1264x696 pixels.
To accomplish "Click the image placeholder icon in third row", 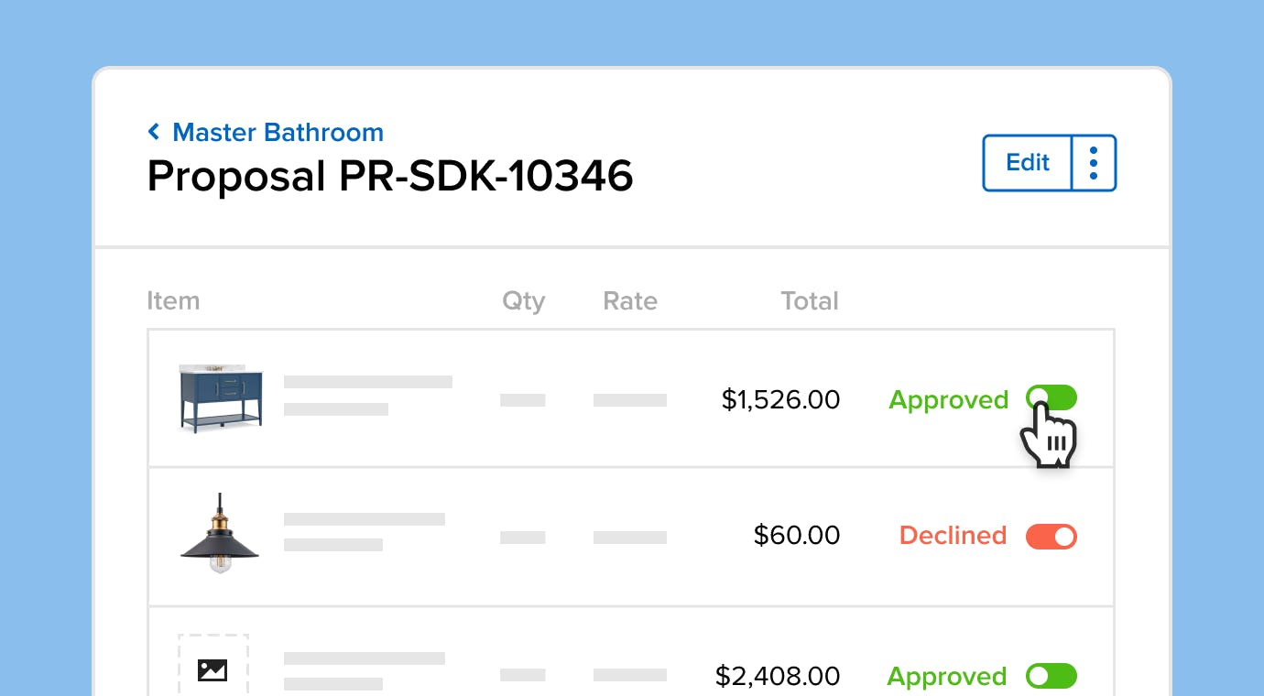I will click(212, 669).
